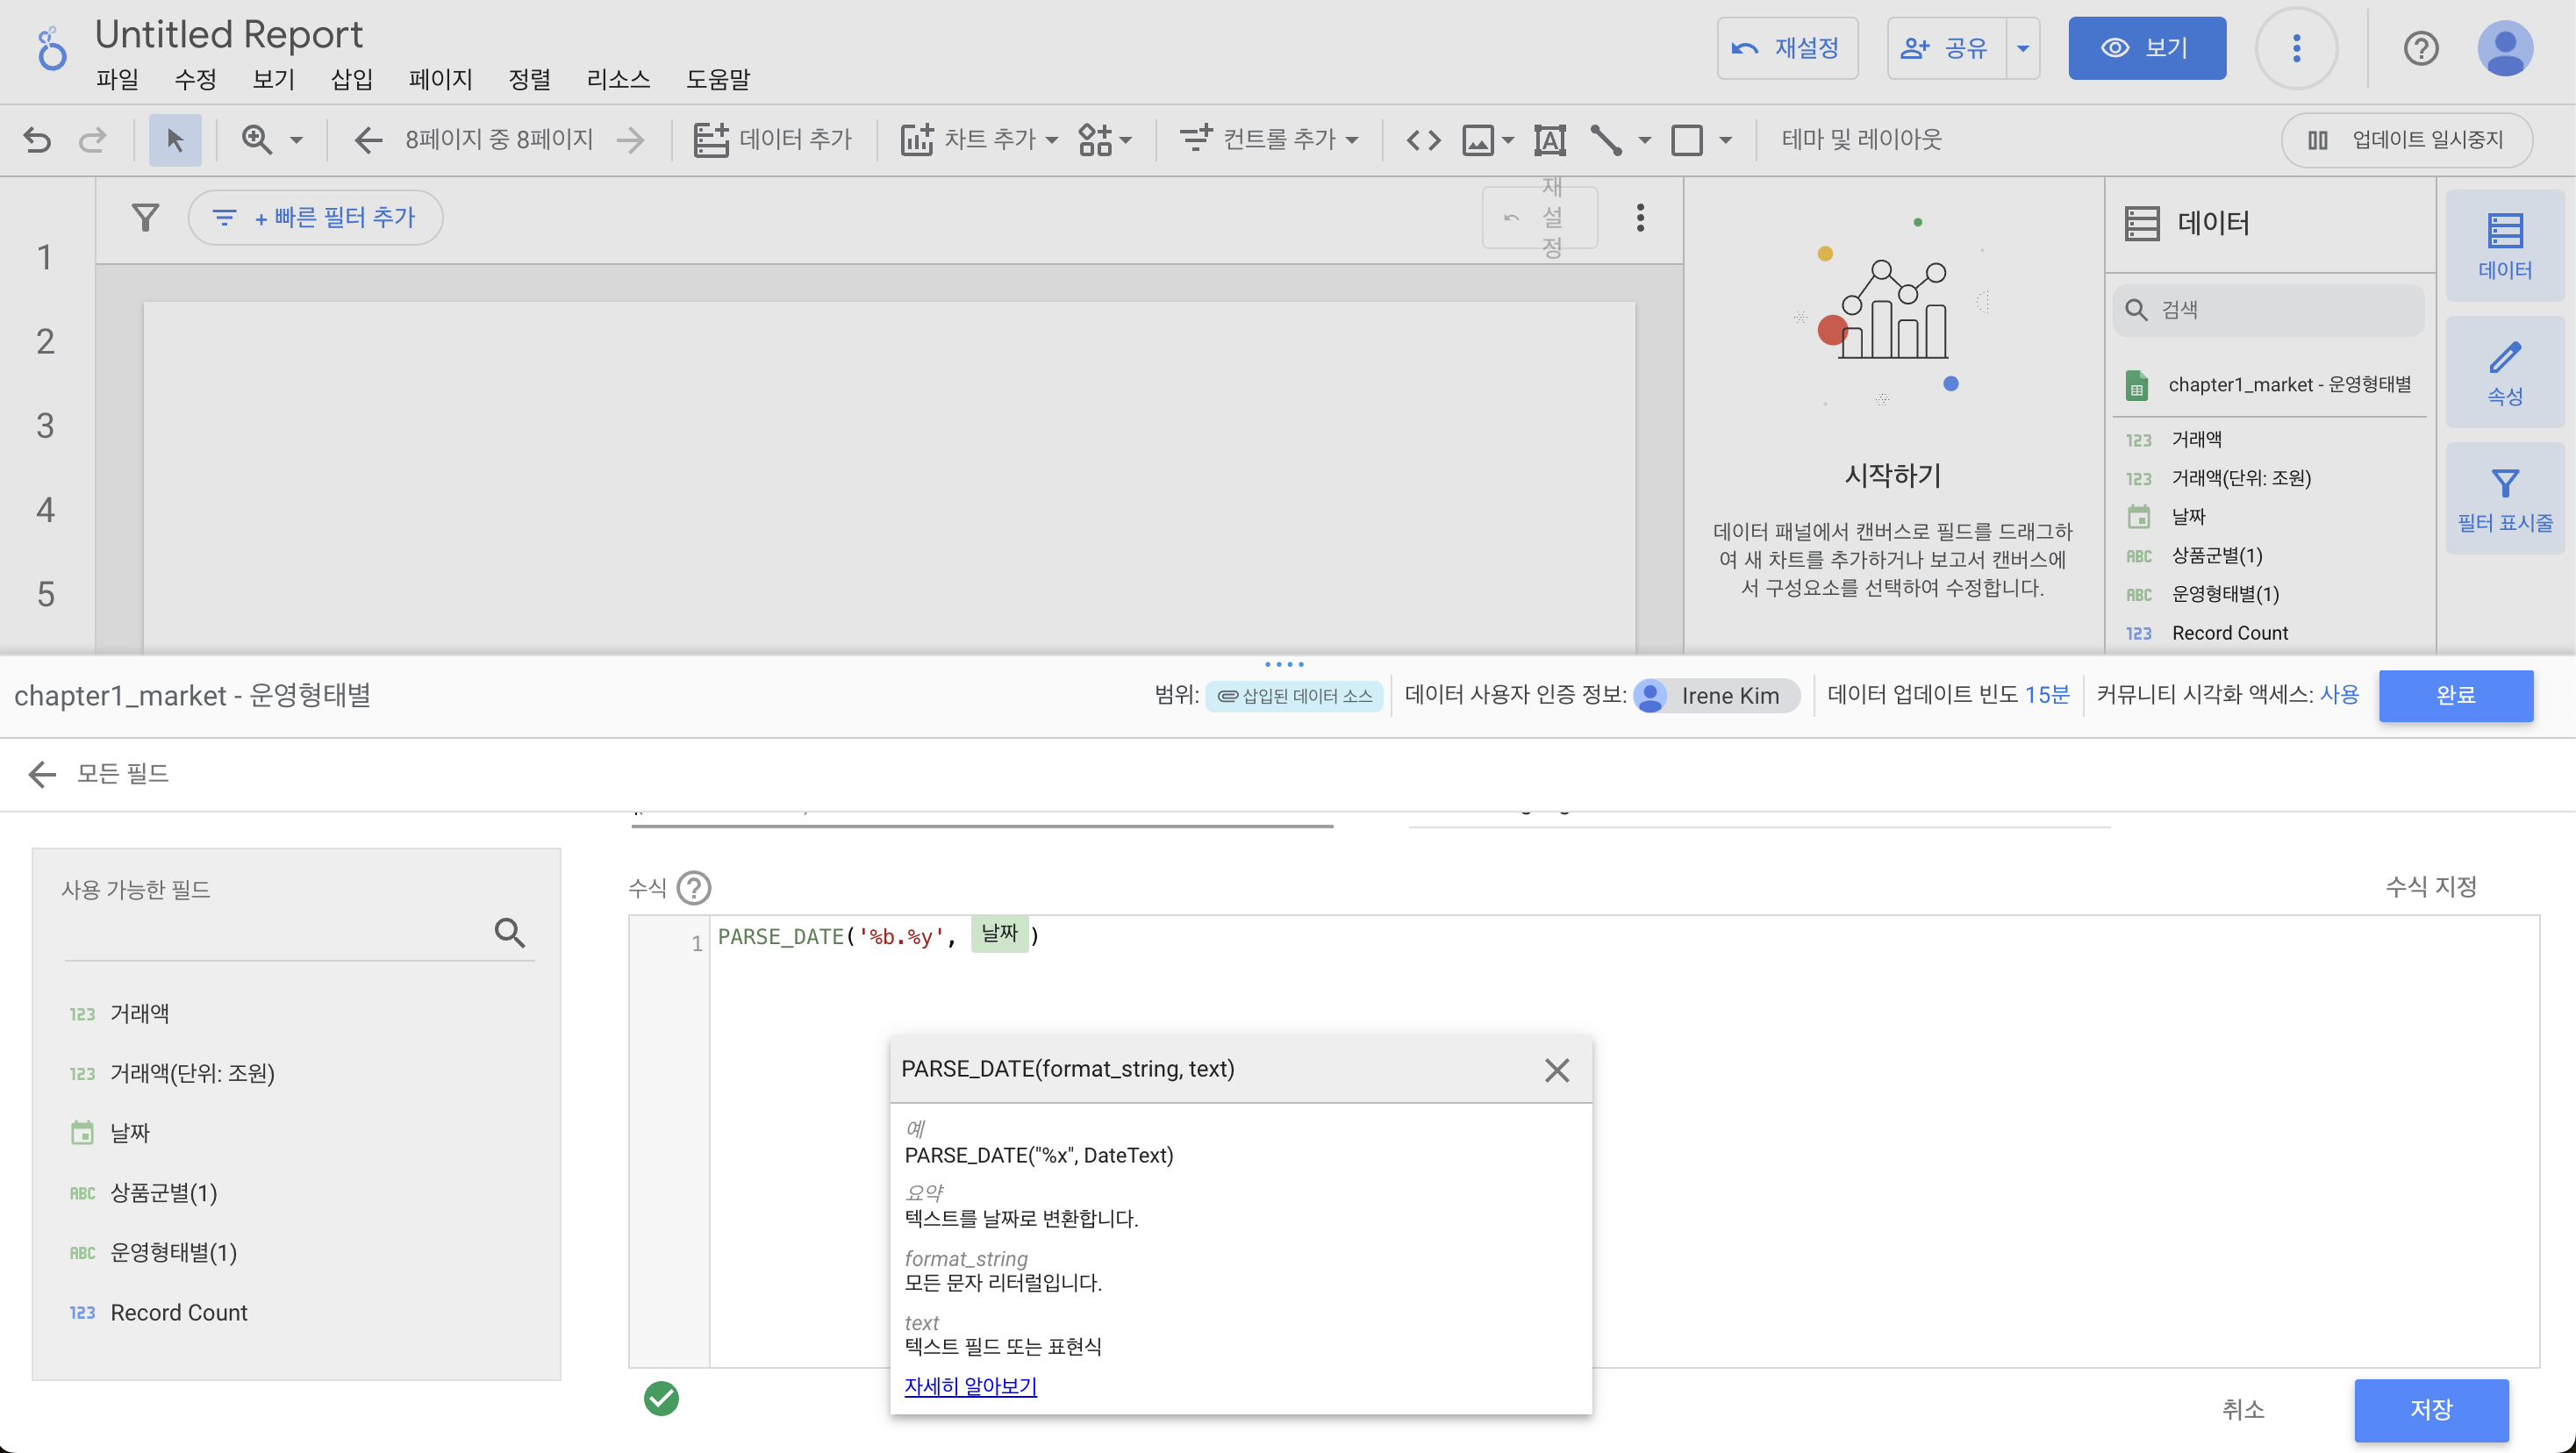Viewport: 2576px width, 1453px height.
Task: Open the 속성 pencil side panel
Action: coord(2504,372)
